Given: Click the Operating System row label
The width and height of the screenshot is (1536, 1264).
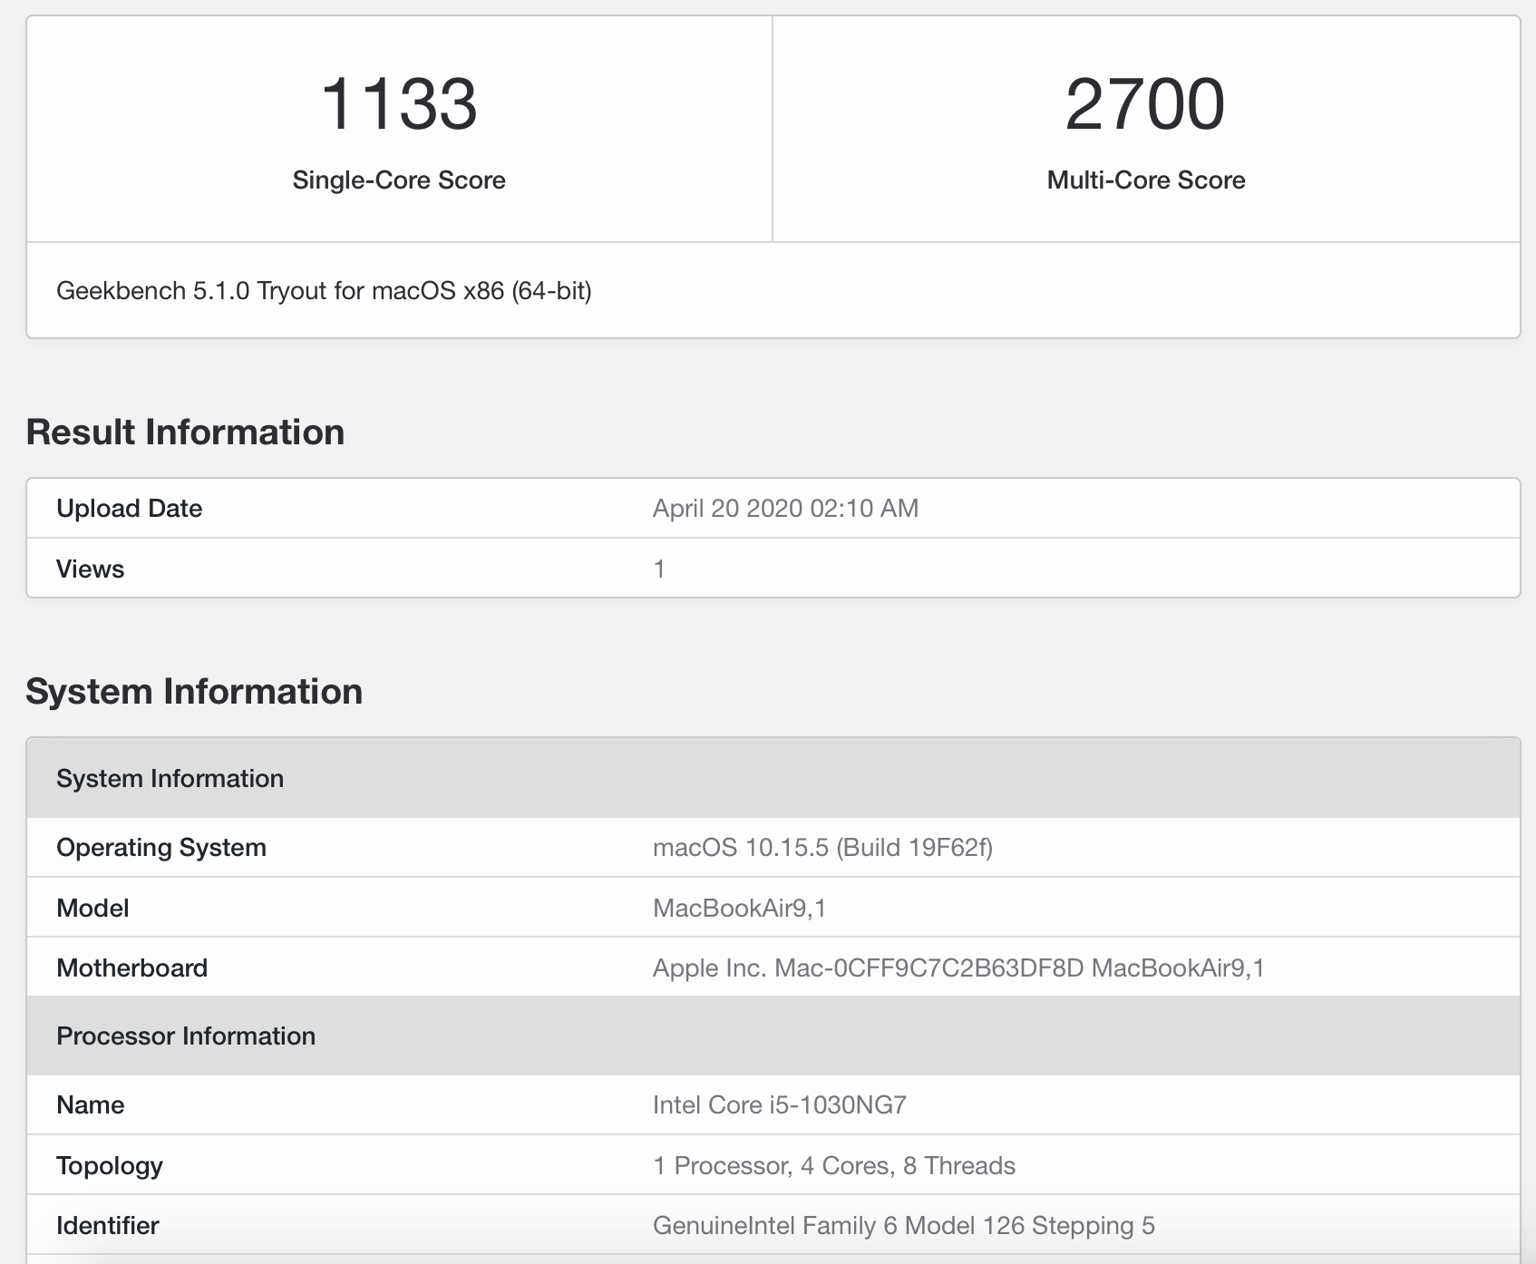Looking at the screenshot, I should (x=161, y=848).
